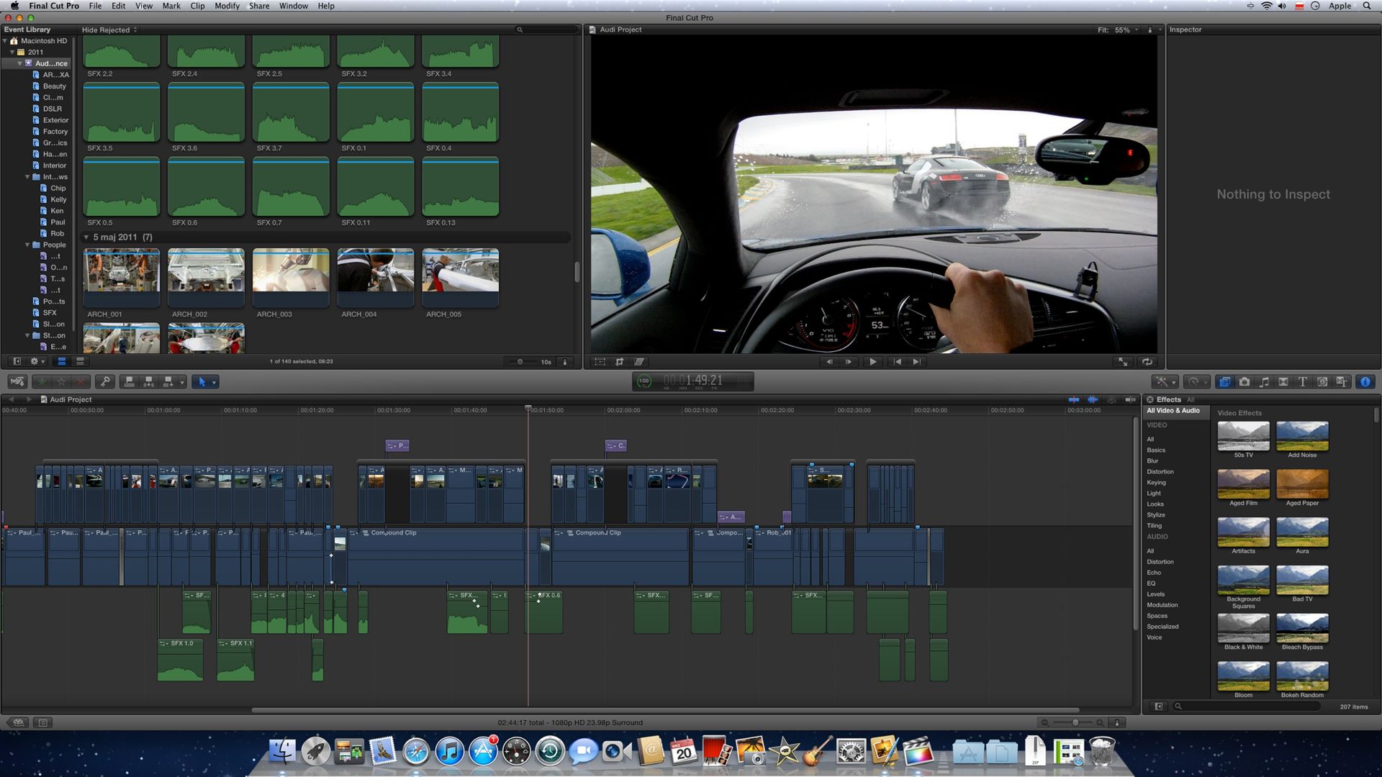Open the Photos browser camera icon
1382x777 pixels.
pos(1245,382)
